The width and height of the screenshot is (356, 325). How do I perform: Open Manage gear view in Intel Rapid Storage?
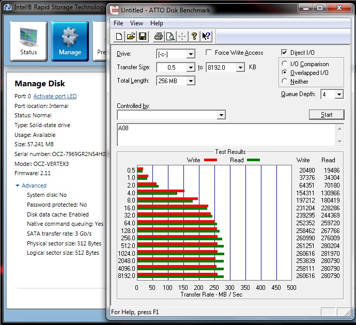(x=70, y=41)
